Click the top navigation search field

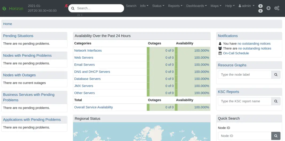pyautogui.click(x=99, y=8)
